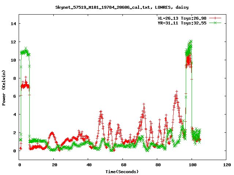Click the red calibration plateau near 4 seconds
The width and height of the screenshot is (234, 175).
[25, 86]
